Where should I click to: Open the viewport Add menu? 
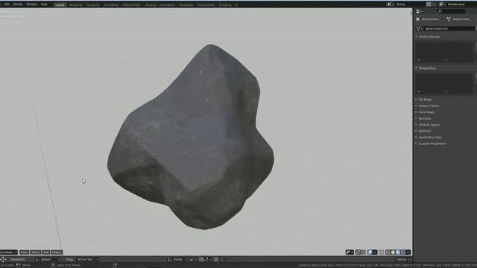(x=46, y=252)
